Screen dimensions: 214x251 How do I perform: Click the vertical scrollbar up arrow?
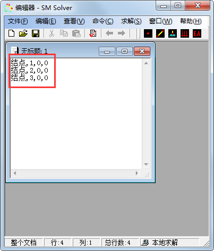[146, 63]
